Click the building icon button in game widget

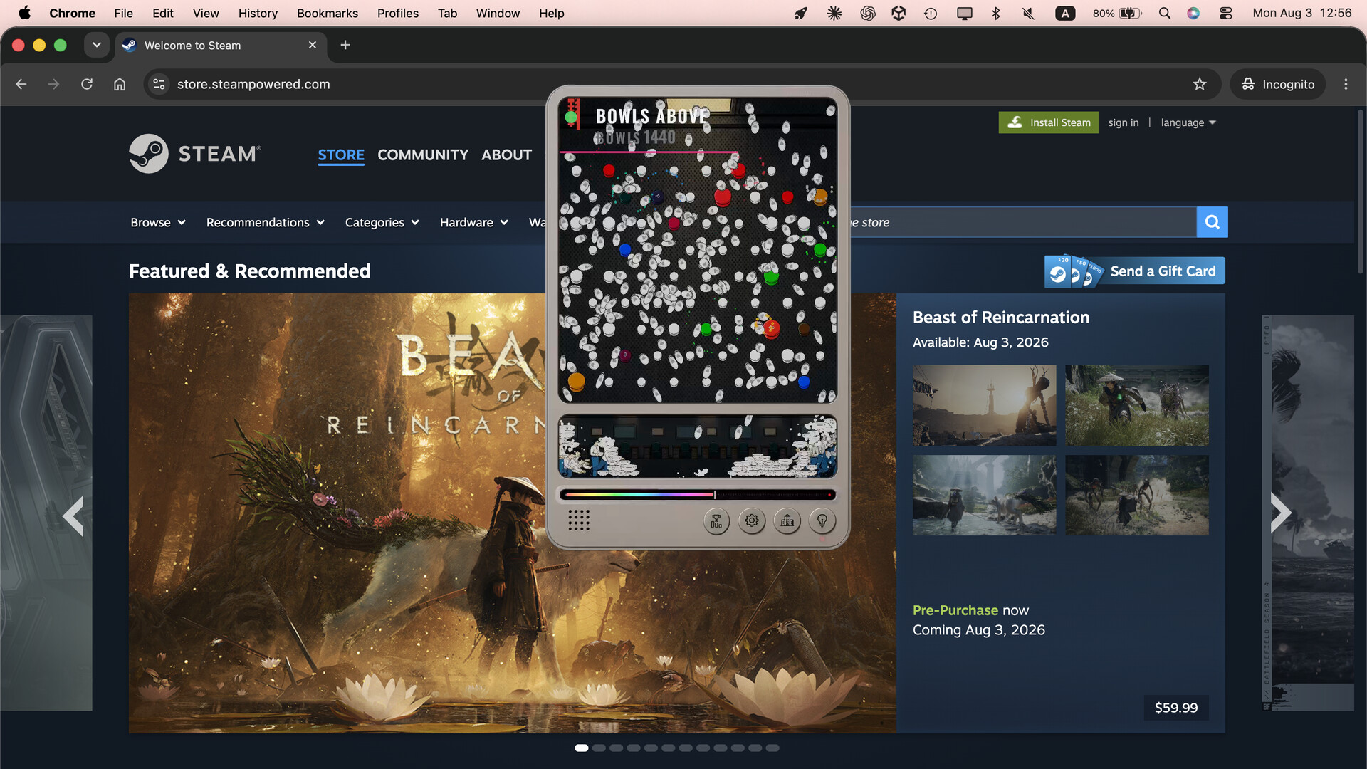click(787, 521)
